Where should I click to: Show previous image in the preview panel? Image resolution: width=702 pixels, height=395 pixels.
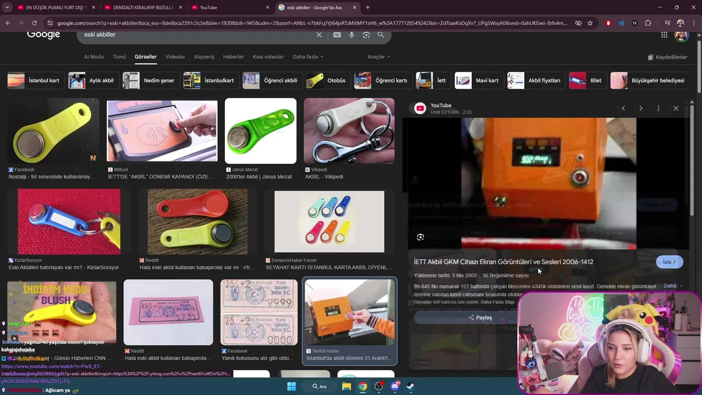tap(623, 108)
